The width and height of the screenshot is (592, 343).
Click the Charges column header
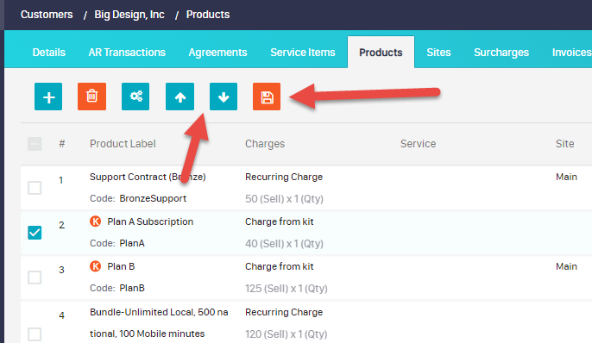(265, 144)
